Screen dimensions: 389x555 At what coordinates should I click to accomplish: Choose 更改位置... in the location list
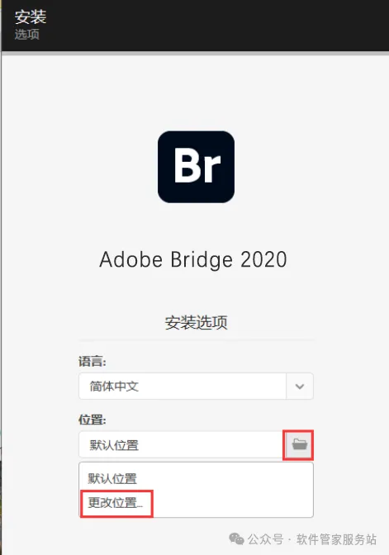[116, 503]
